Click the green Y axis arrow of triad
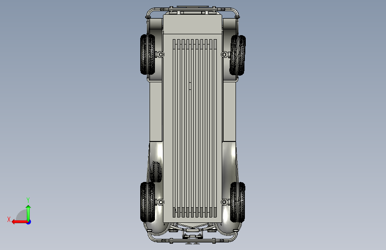 (x=28, y=213)
